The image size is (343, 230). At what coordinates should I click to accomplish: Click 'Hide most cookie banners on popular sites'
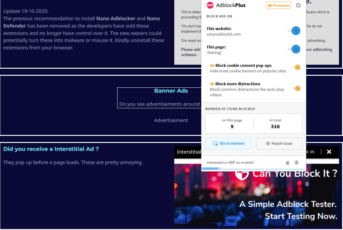pos(248,71)
